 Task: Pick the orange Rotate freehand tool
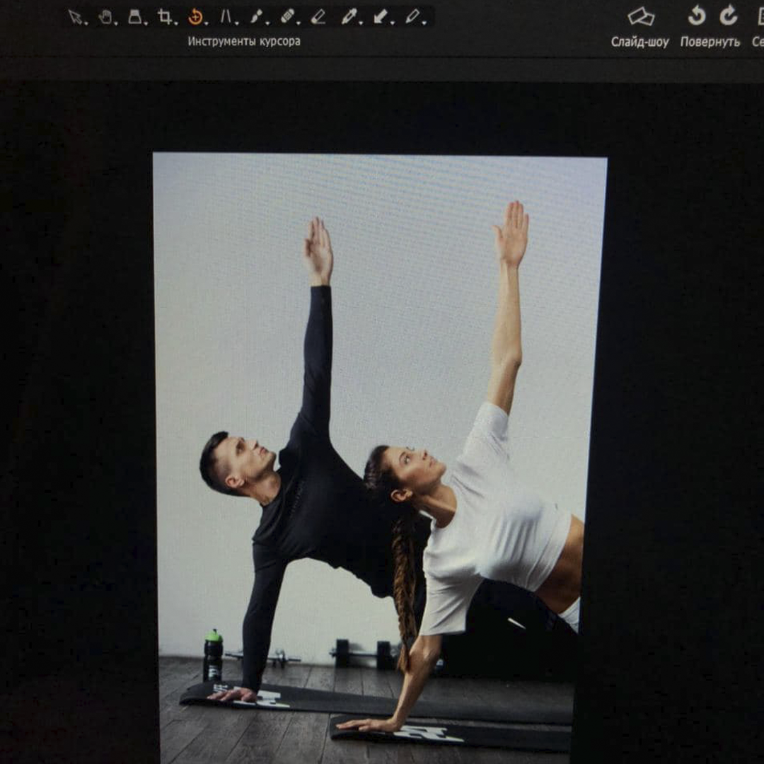[195, 17]
